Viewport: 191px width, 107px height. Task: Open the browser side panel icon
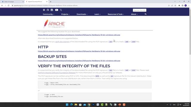182,5
